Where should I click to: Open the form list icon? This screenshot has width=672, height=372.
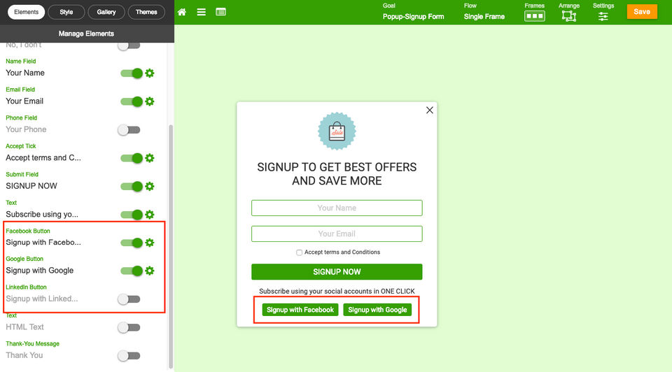point(220,12)
